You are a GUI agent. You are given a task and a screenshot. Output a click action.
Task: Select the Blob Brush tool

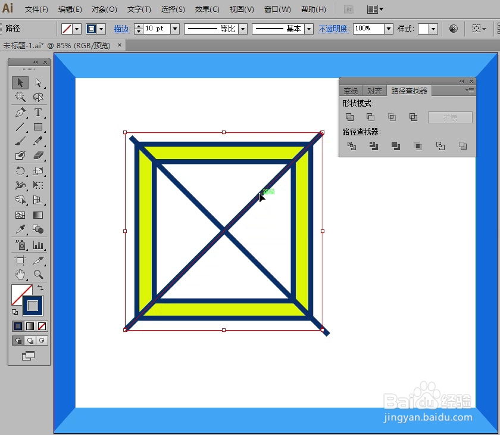point(20,155)
